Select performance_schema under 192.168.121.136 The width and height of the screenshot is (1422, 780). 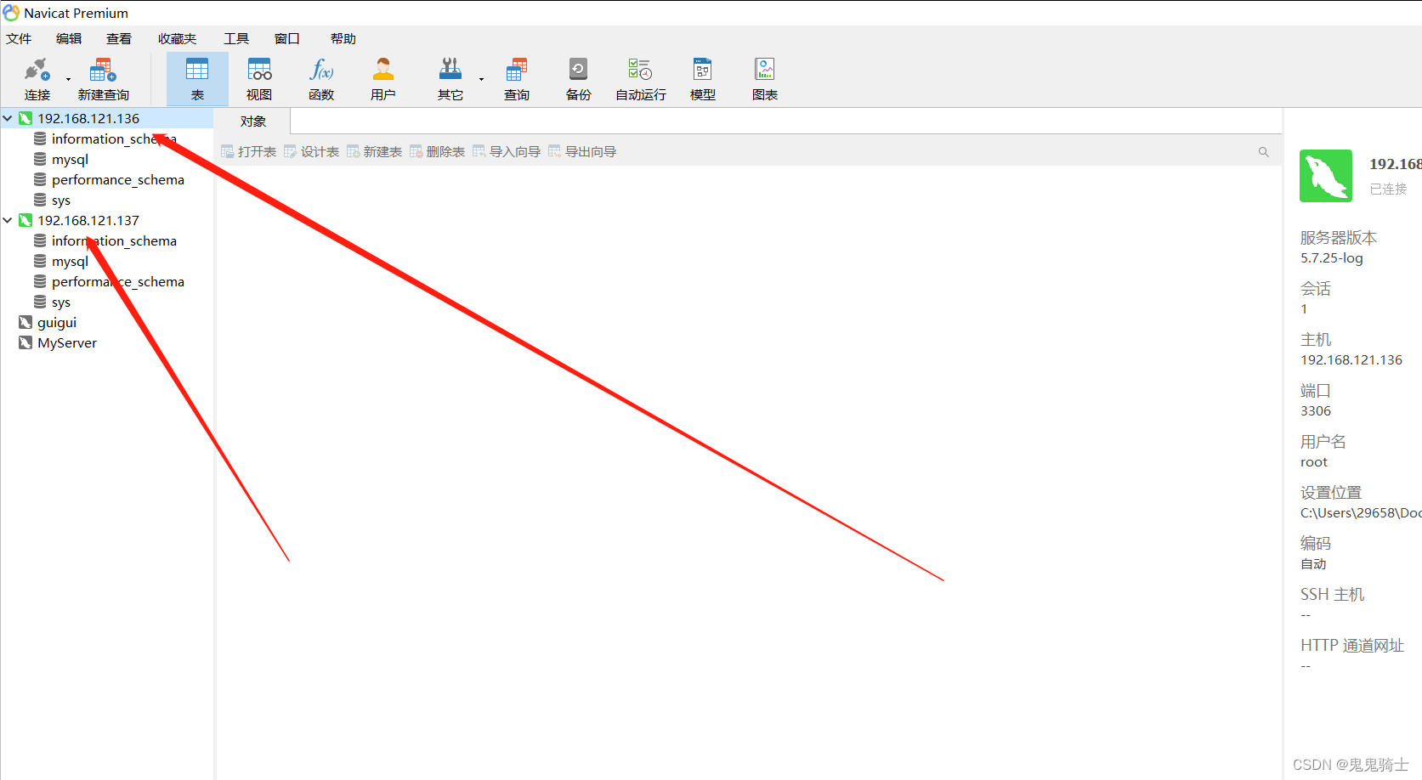pos(118,180)
